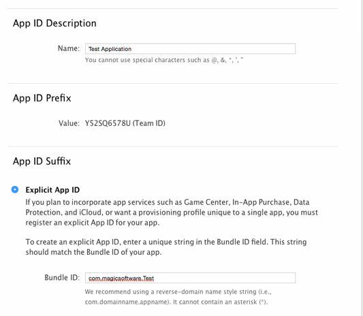The width and height of the screenshot is (363, 316).
Task: Click the App ID Prefix heading
Action: (x=42, y=98)
